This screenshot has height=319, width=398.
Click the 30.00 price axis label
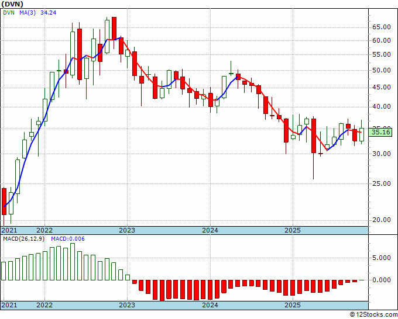click(x=381, y=154)
